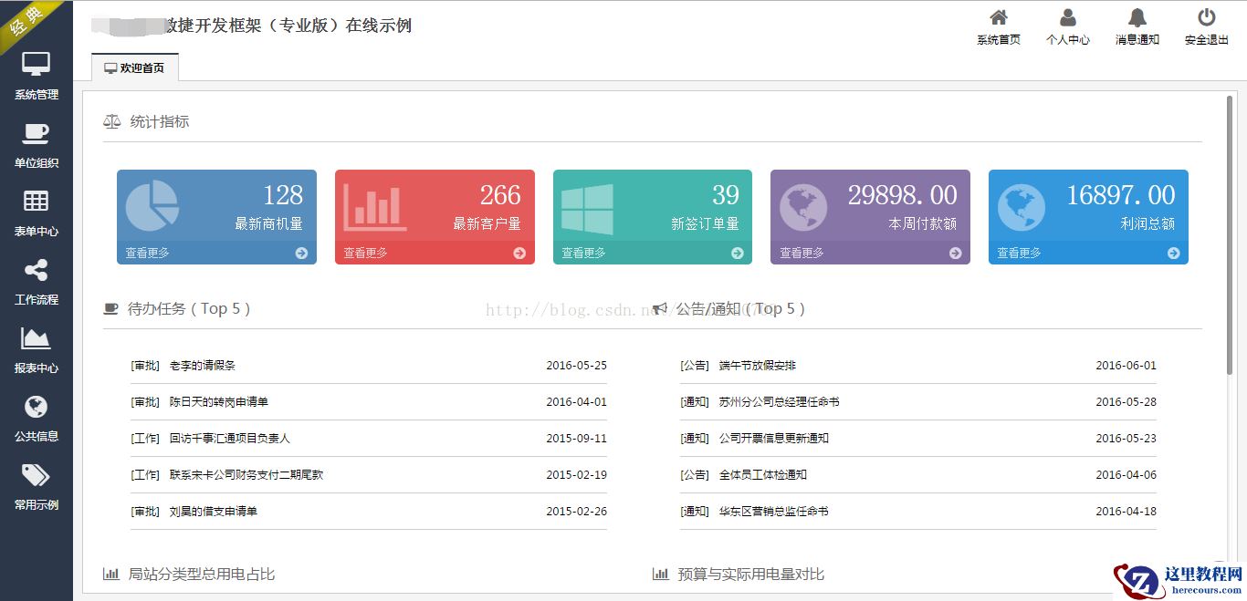The height and width of the screenshot is (601, 1247).
Task: Click 查看更多 arrow on 最新客户量 card
Action: (x=519, y=254)
